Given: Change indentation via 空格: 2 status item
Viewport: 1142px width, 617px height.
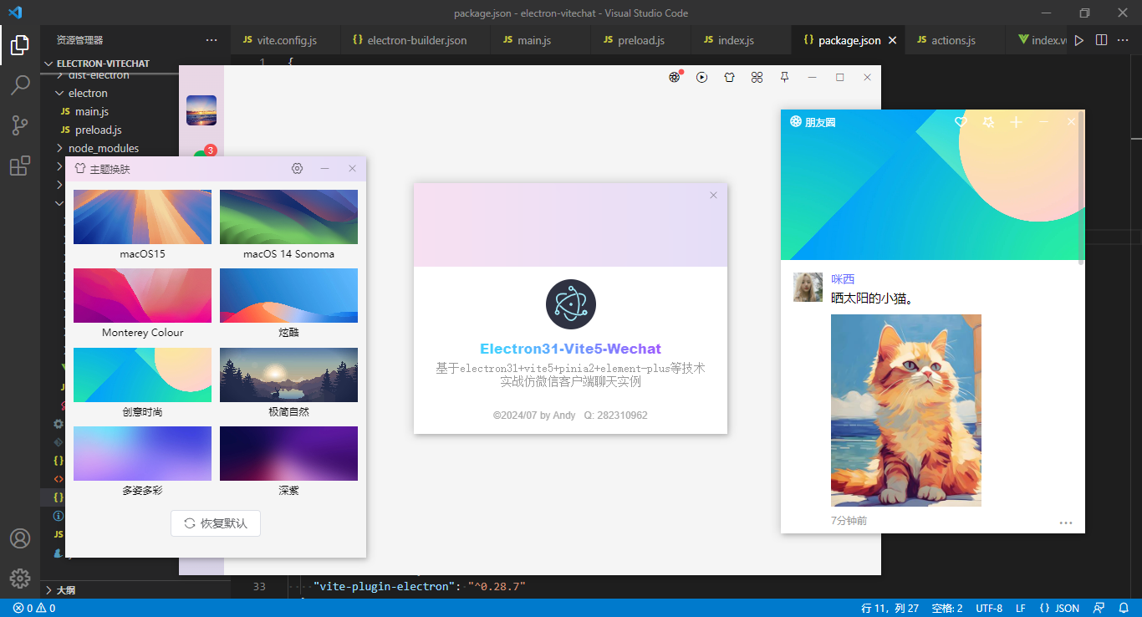Looking at the screenshot, I should (x=947, y=608).
